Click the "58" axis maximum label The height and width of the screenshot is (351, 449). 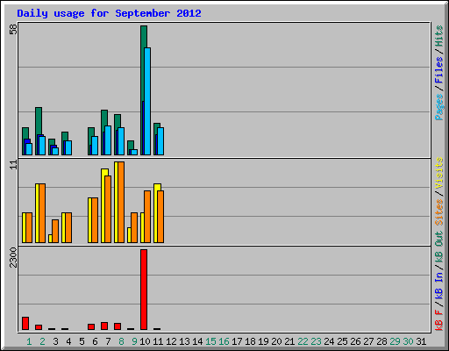[13, 29]
